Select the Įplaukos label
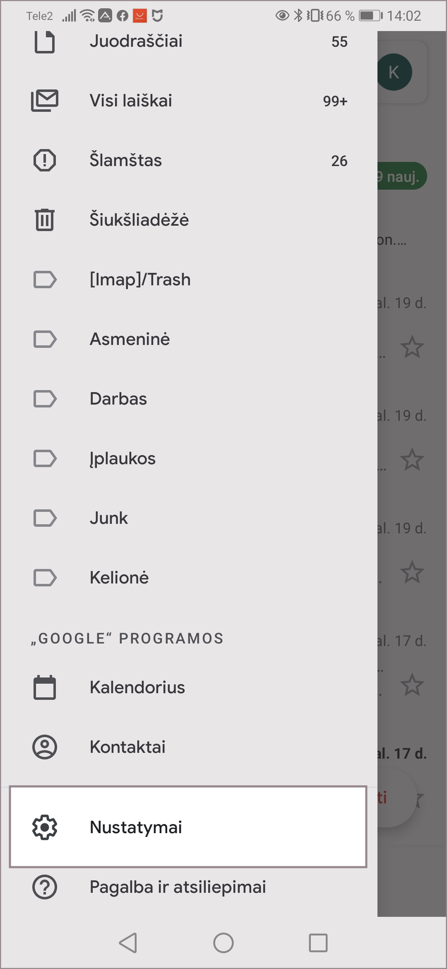Viewport: 447px width, 969px height. tap(123, 458)
